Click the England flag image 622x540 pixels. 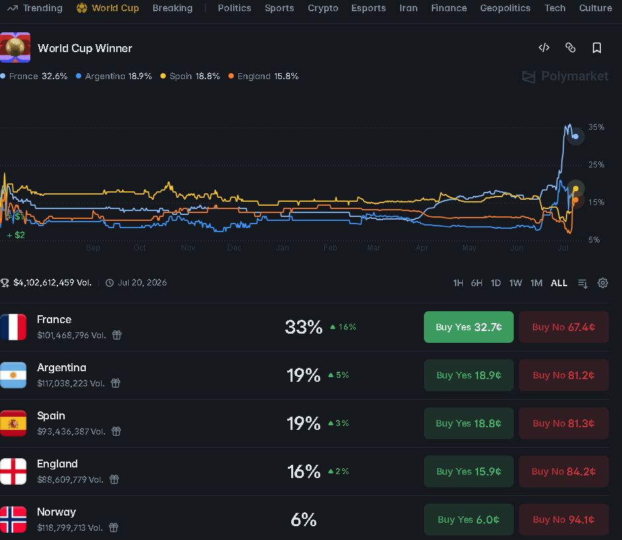13,471
